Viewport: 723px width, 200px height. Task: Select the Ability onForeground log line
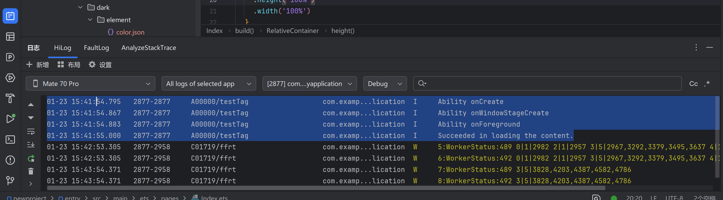click(x=381, y=124)
